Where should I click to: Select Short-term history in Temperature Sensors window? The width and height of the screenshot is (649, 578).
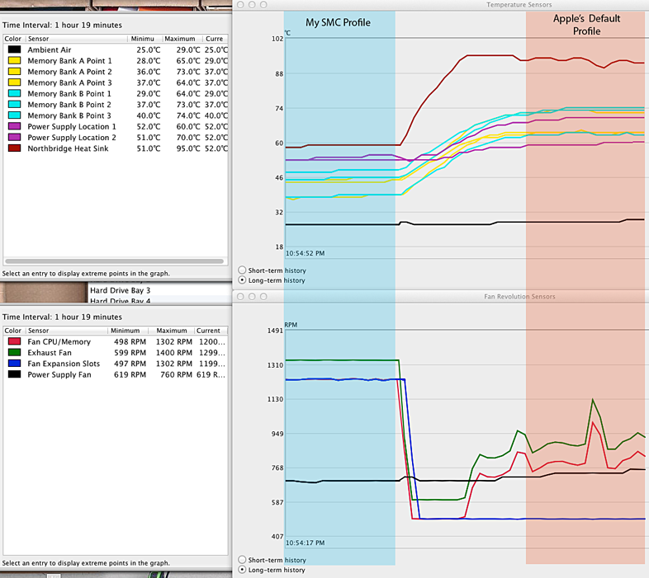point(242,270)
